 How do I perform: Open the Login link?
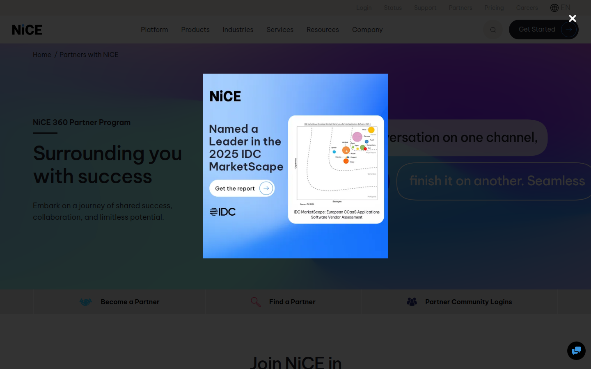(364, 8)
